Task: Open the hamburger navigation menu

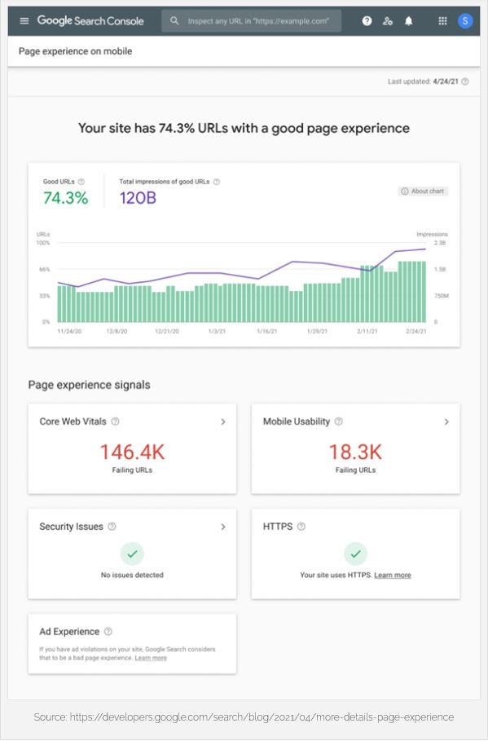Action: point(24,21)
